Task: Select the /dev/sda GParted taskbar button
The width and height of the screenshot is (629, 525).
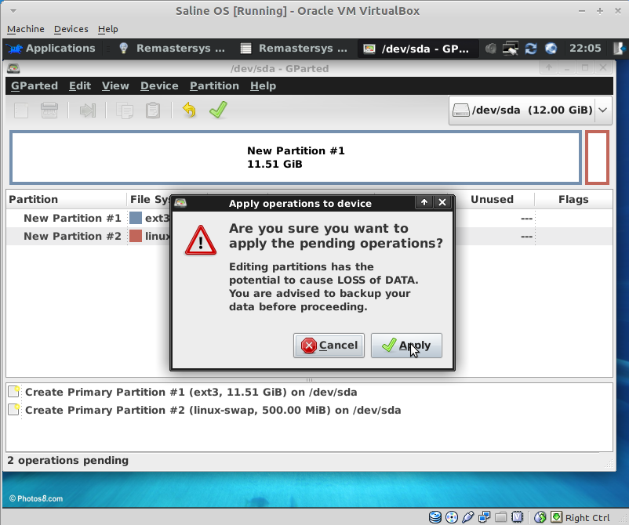Action: click(416, 49)
